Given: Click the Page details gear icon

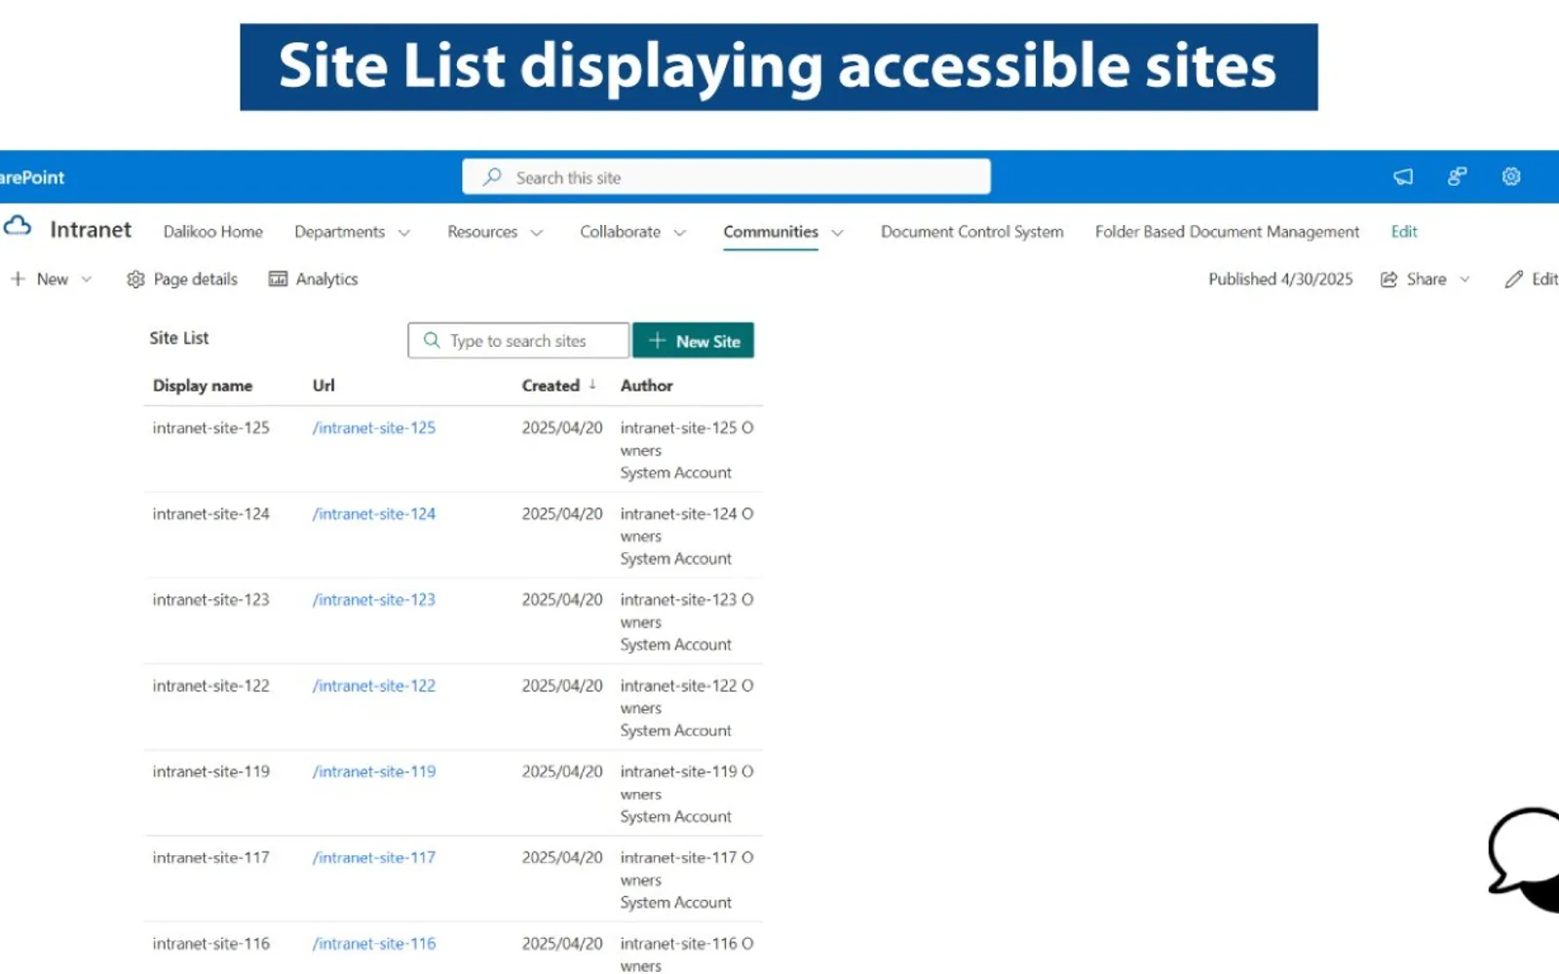Looking at the screenshot, I should [x=135, y=280].
